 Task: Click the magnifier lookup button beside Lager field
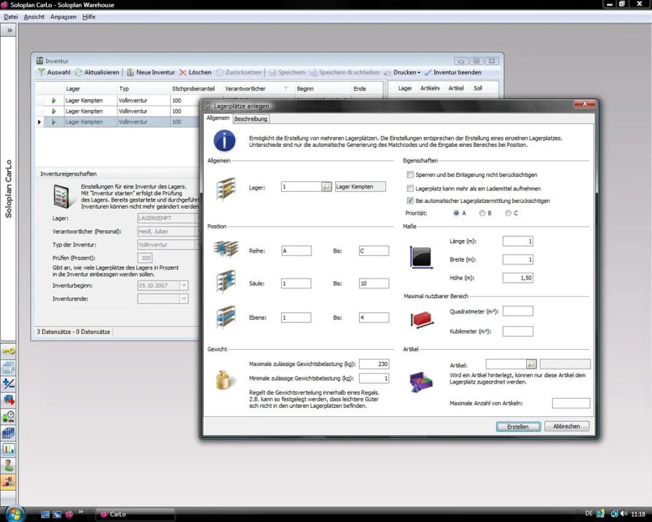[x=326, y=187]
